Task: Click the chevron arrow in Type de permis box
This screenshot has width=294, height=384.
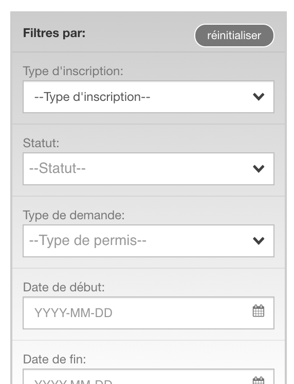Action: [259, 241]
